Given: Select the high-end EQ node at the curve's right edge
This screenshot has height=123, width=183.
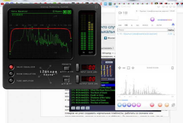Looking at the screenshot, I should coord(71,39).
